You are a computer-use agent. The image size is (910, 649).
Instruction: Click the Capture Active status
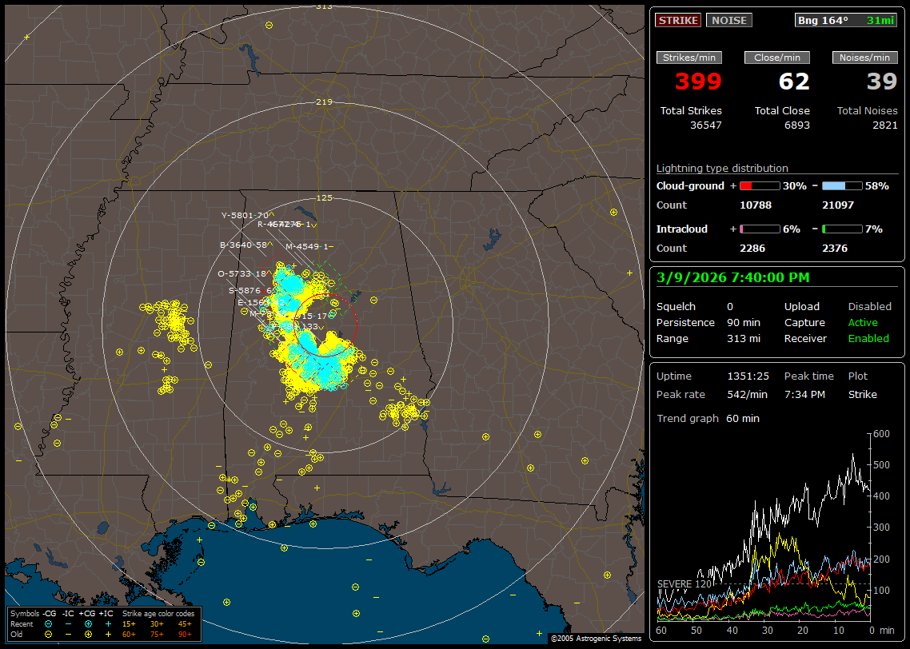pyautogui.click(x=863, y=323)
